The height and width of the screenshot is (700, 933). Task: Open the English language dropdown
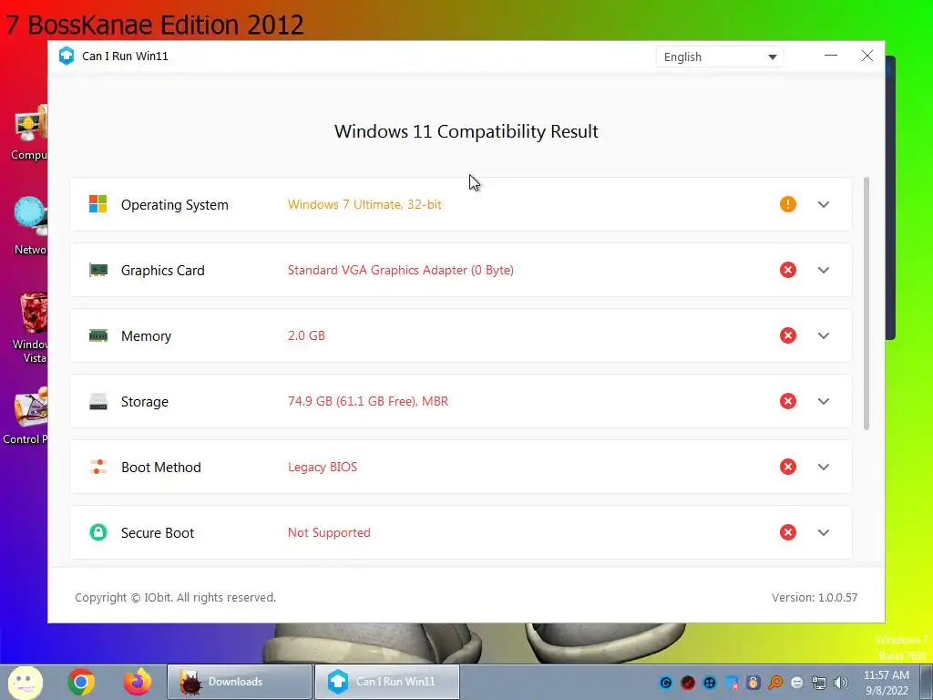point(720,57)
